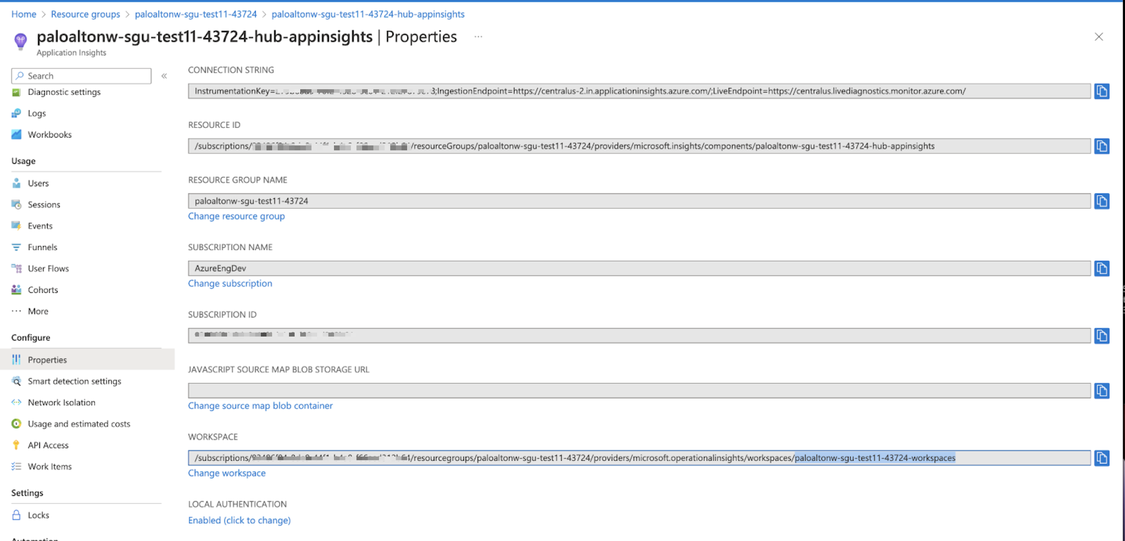This screenshot has height=541, width=1125.
Task: Open the Application Insights lightbulb icon
Action: coord(20,41)
